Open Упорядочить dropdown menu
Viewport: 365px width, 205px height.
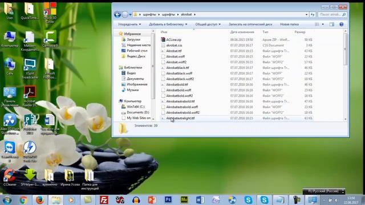[129, 24]
